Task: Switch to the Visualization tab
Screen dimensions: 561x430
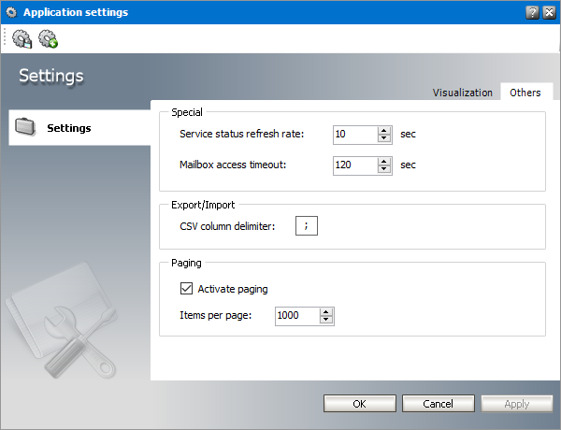Action: pyautogui.click(x=462, y=93)
